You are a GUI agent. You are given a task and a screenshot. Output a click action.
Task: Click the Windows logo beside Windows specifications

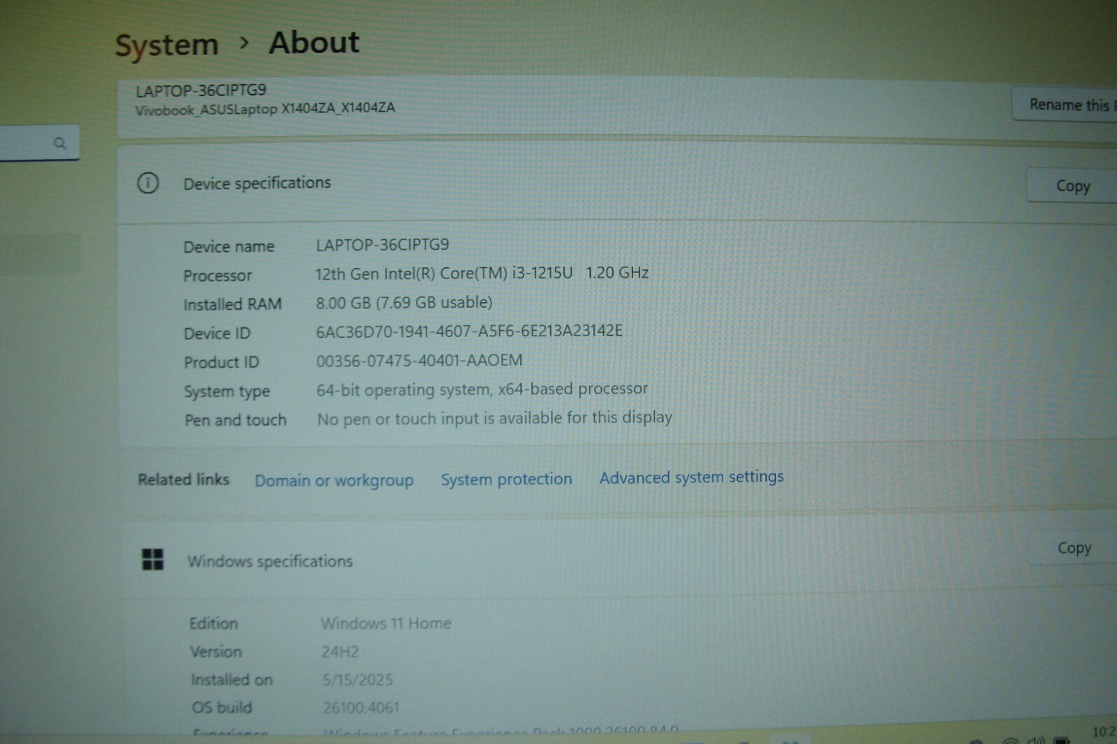point(152,559)
